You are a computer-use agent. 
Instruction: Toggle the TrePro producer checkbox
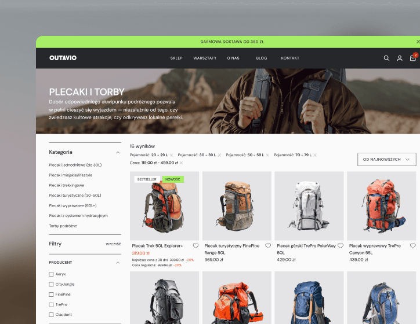coord(51,304)
